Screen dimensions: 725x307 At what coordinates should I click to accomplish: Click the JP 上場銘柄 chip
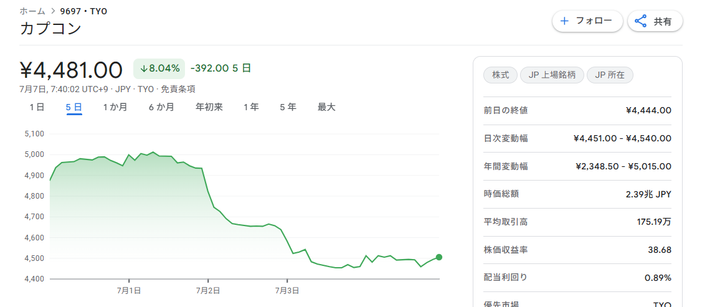[x=552, y=75]
